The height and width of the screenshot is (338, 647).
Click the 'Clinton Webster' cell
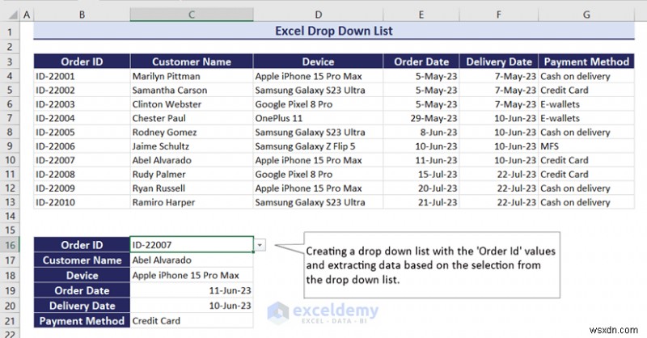pyautogui.click(x=192, y=104)
